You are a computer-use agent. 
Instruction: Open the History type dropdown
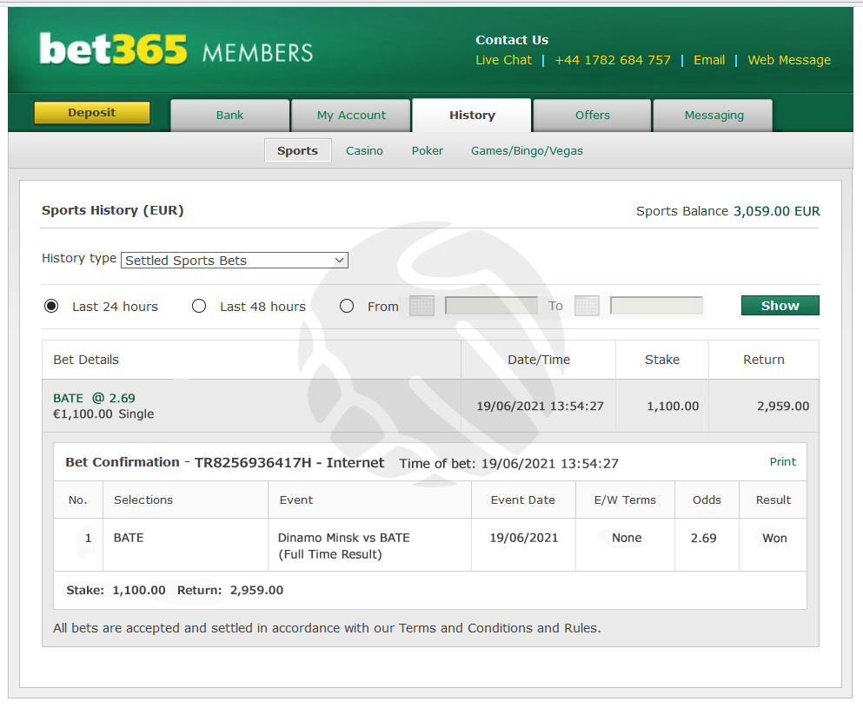235,261
